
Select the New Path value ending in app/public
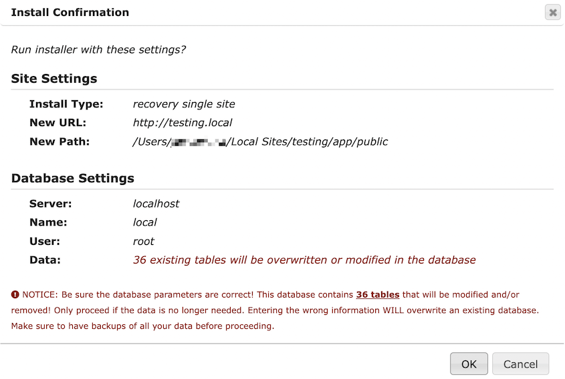(260, 141)
